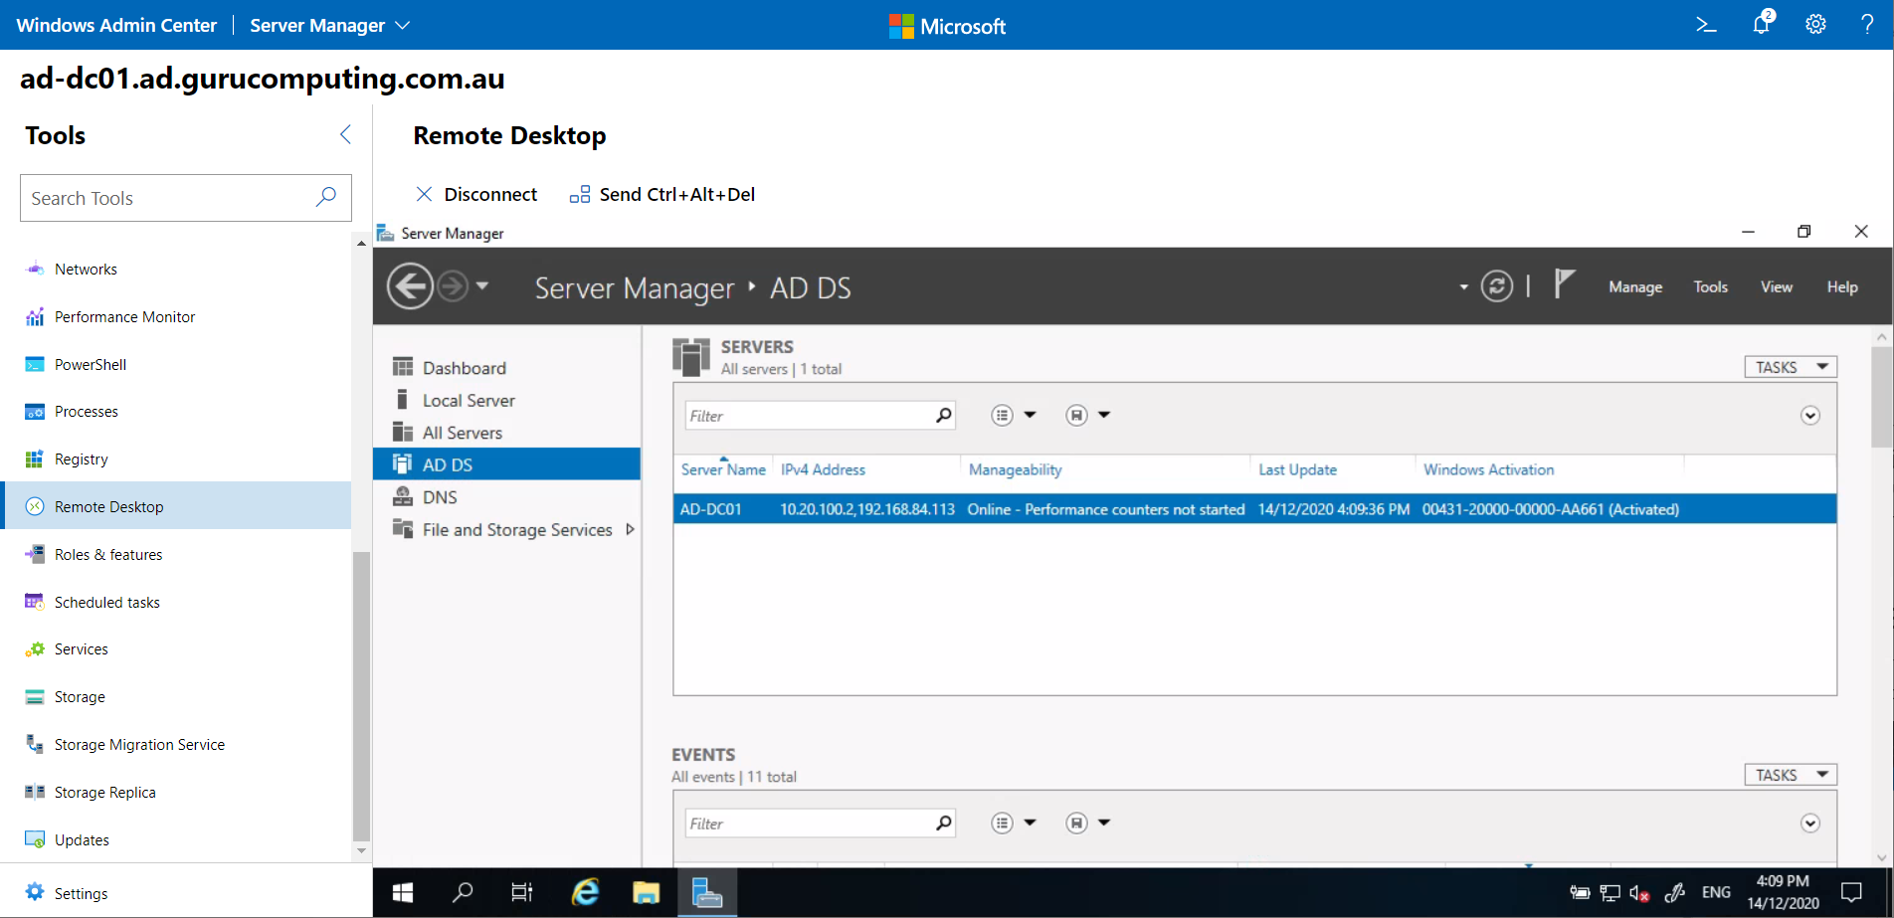Open Action Center notification icon

tap(1851, 892)
